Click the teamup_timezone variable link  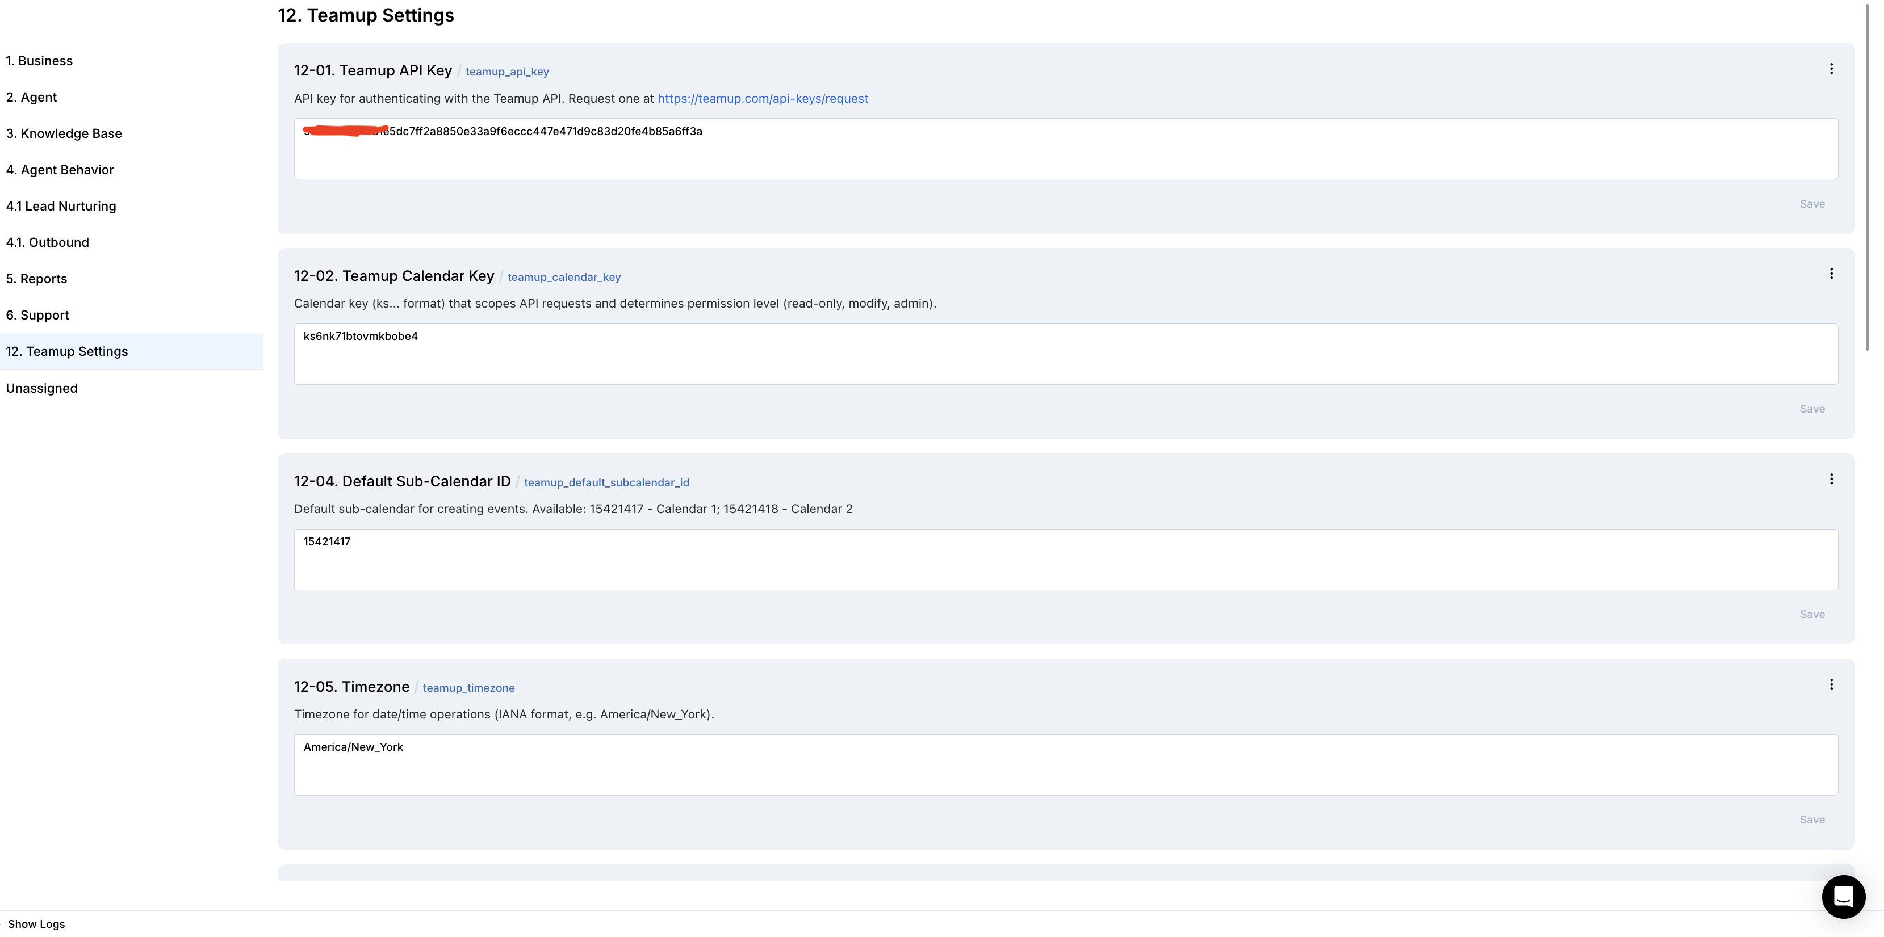pyautogui.click(x=469, y=688)
